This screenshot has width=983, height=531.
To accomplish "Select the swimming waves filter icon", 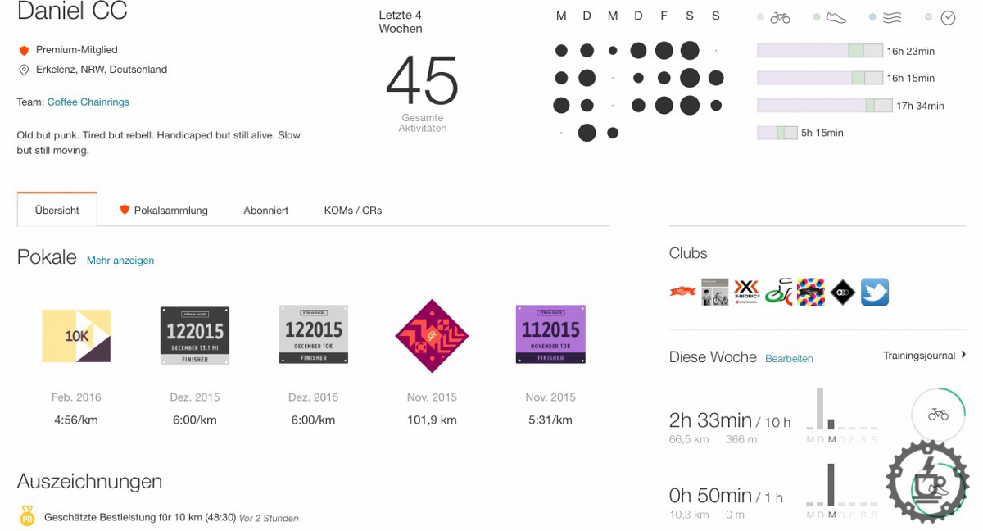I will [891, 17].
